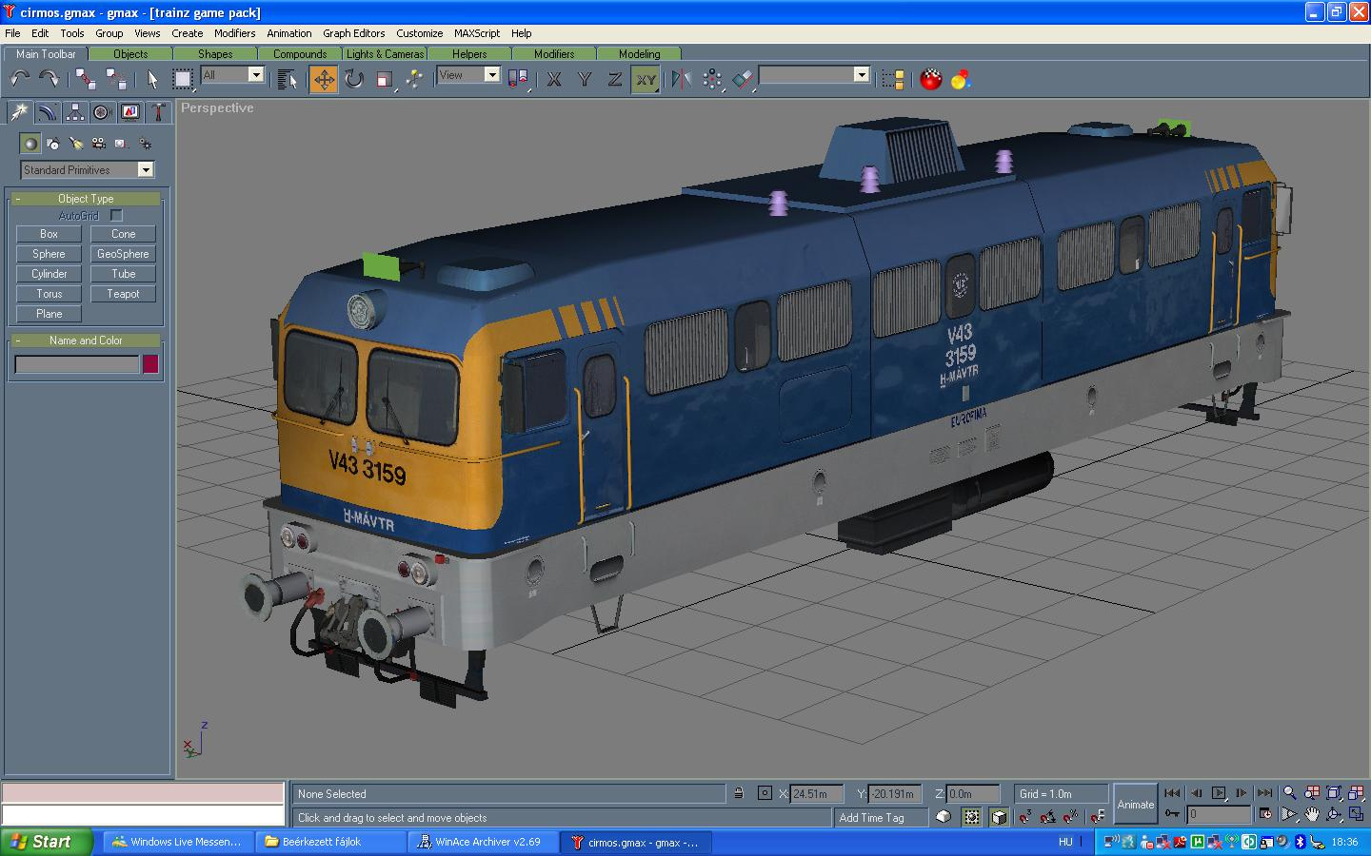This screenshot has width=1371, height=856.
Task: Click the Zoom magnifier viewport icon
Action: pyautogui.click(x=1289, y=792)
